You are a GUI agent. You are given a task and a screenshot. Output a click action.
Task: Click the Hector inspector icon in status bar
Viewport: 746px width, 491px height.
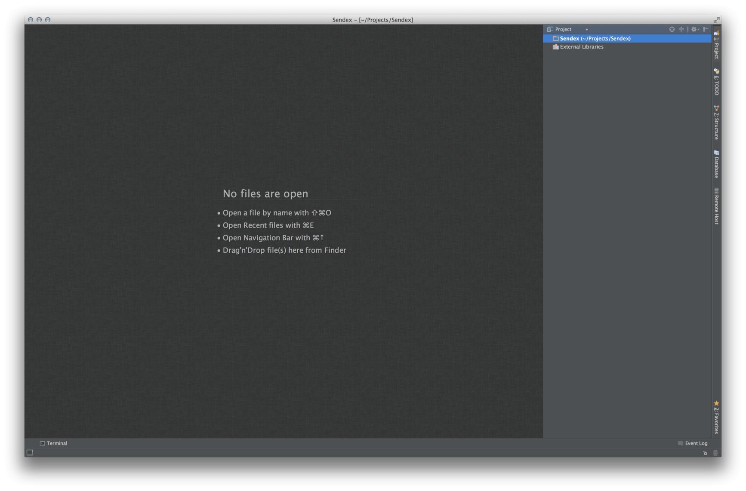[715, 453]
